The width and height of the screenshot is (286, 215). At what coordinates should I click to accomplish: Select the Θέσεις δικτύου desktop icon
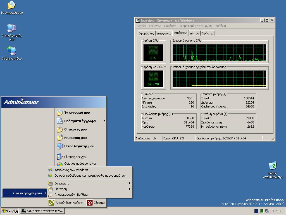(x=11, y=53)
